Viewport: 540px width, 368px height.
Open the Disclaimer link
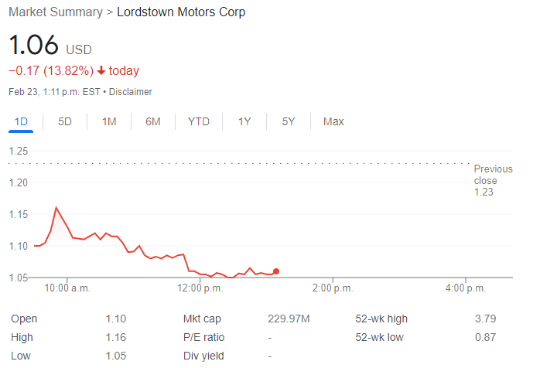click(x=131, y=92)
